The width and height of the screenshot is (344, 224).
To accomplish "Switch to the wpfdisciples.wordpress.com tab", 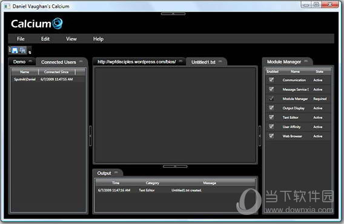I will click(x=137, y=62).
